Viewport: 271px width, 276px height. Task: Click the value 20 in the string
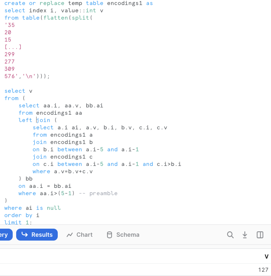pos(8,32)
